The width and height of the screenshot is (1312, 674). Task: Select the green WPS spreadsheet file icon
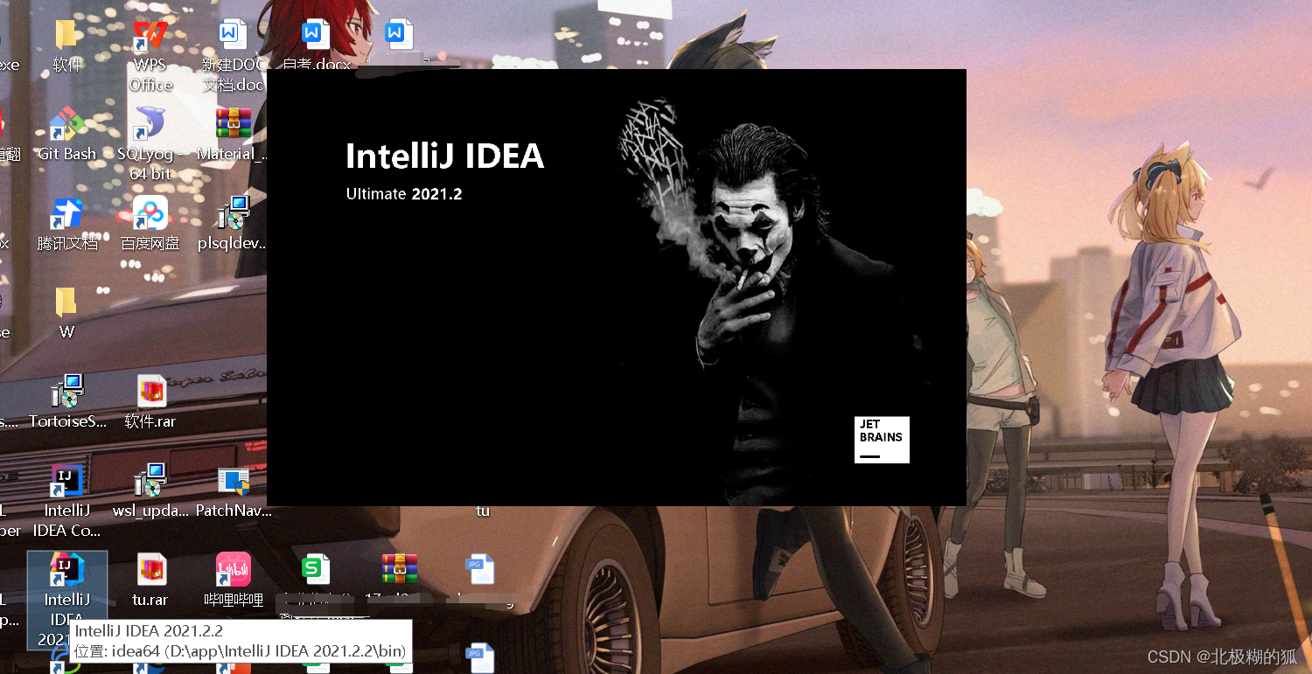tap(316, 570)
